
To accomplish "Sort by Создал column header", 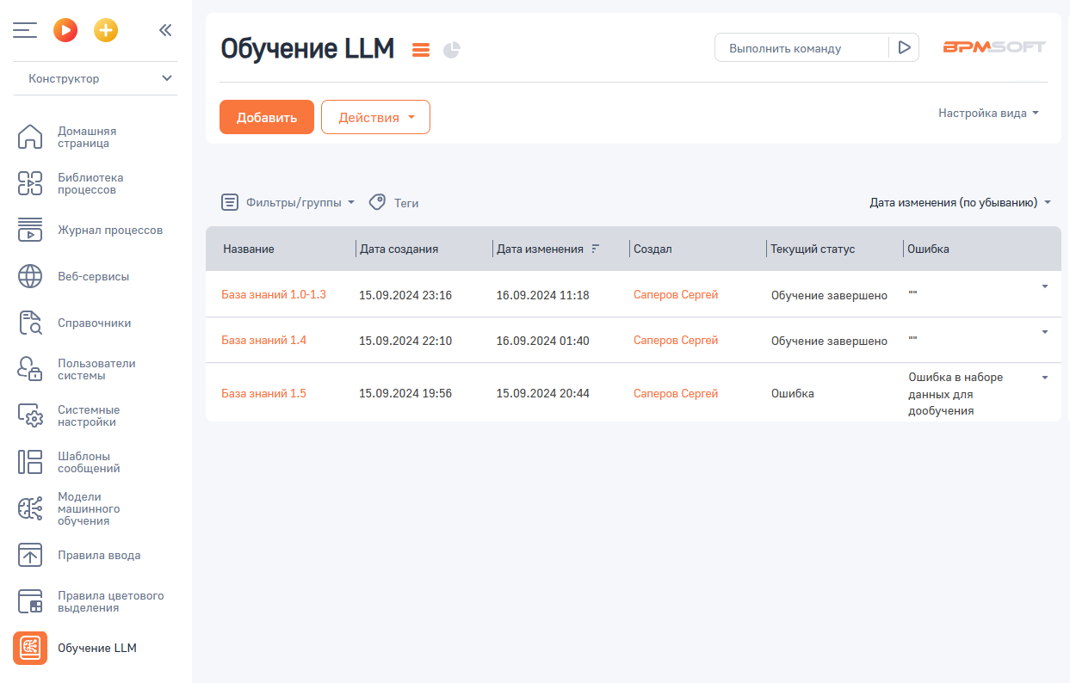I will [653, 249].
